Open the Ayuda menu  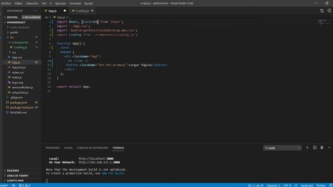coord(88,4)
